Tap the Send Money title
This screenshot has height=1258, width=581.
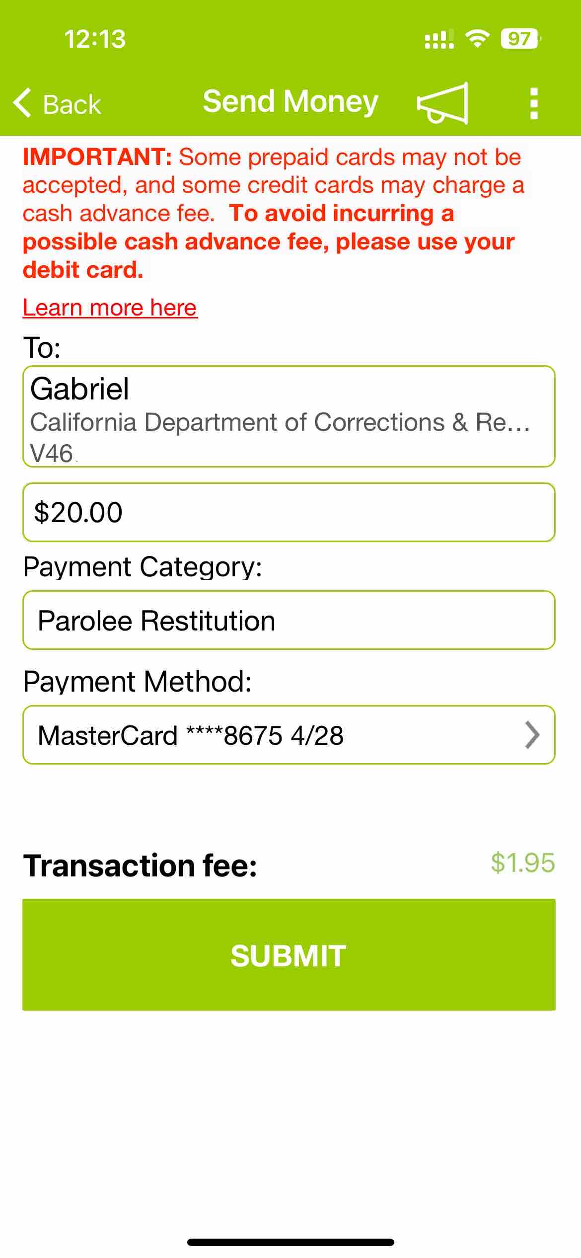click(x=290, y=101)
